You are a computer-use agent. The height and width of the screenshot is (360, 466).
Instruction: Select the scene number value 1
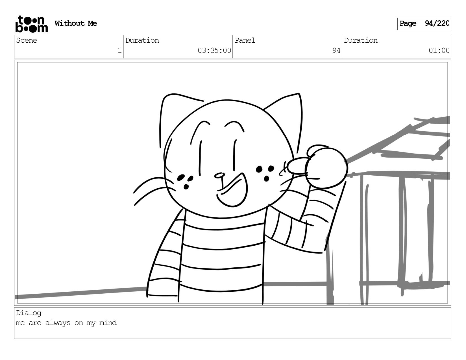click(x=119, y=51)
